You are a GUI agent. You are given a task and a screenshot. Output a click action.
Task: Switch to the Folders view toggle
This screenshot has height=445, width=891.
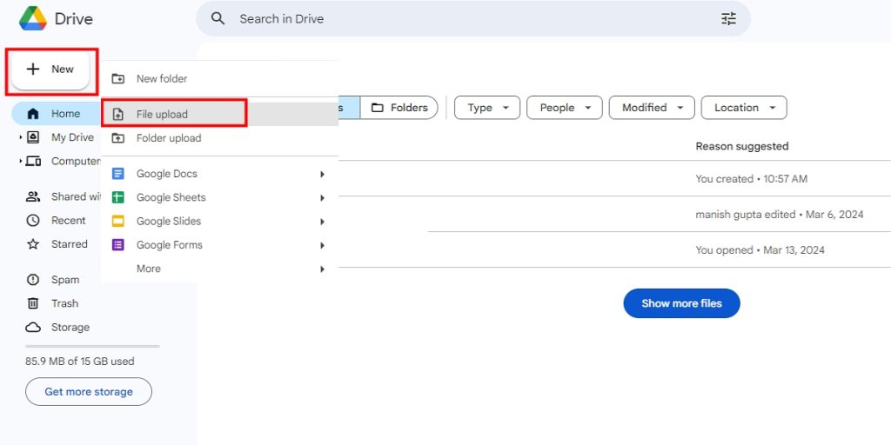click(x=399, y=108)
